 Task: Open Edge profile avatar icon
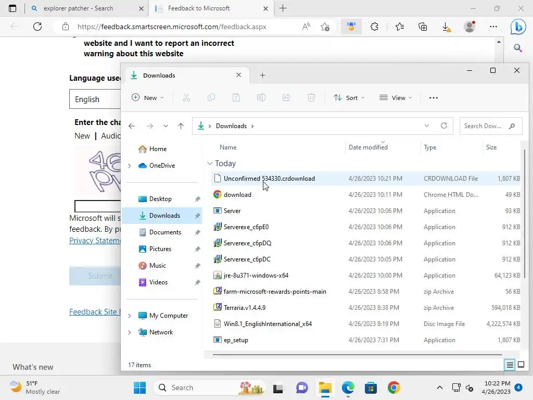[469, 27]
